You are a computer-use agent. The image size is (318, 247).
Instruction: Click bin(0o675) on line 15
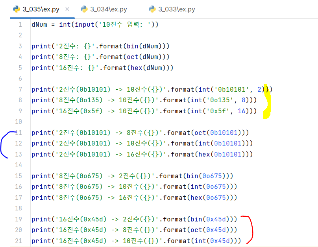pyautogui.click(x=206, y=176)
